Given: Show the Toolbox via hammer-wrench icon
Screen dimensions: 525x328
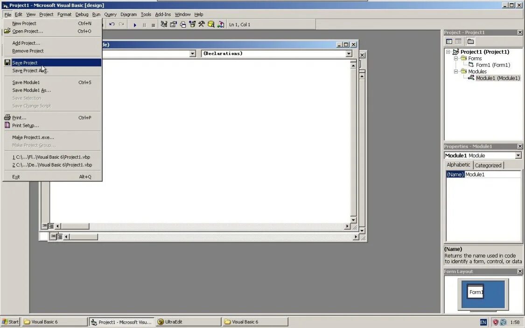Looking at the screenshot, I should (x=202, y=24).
